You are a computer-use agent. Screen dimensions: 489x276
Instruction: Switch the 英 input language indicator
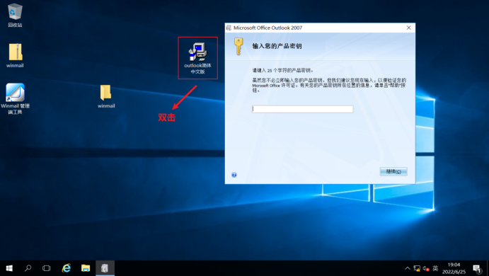435,268
